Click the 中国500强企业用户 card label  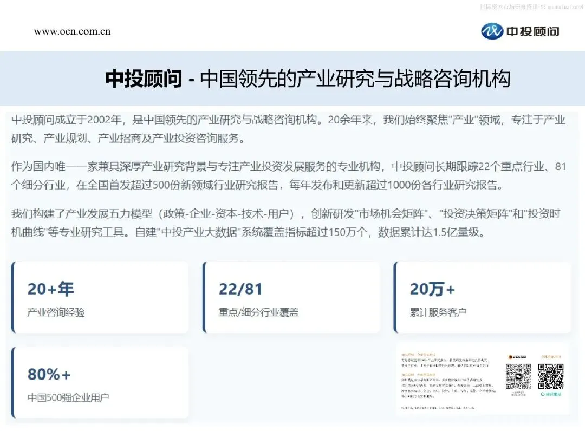click(x=68, y=397)
